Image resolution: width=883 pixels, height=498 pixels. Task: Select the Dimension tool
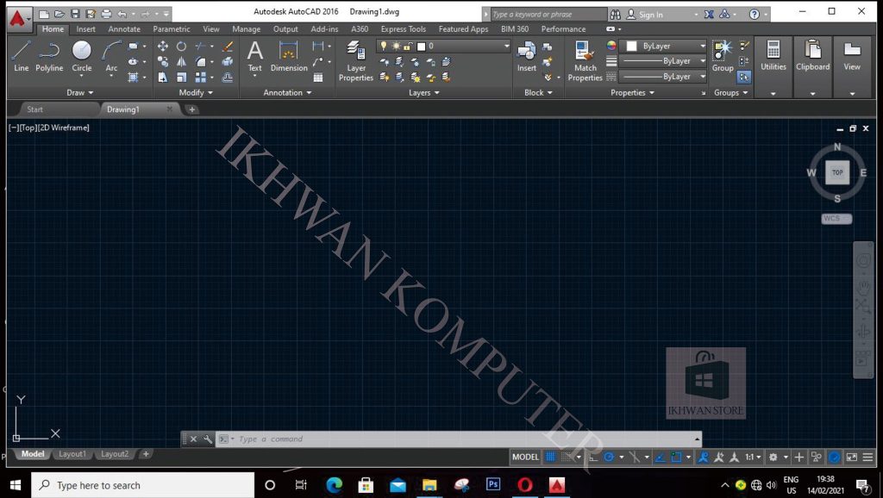pyautogui.click(x=289, y=56)
